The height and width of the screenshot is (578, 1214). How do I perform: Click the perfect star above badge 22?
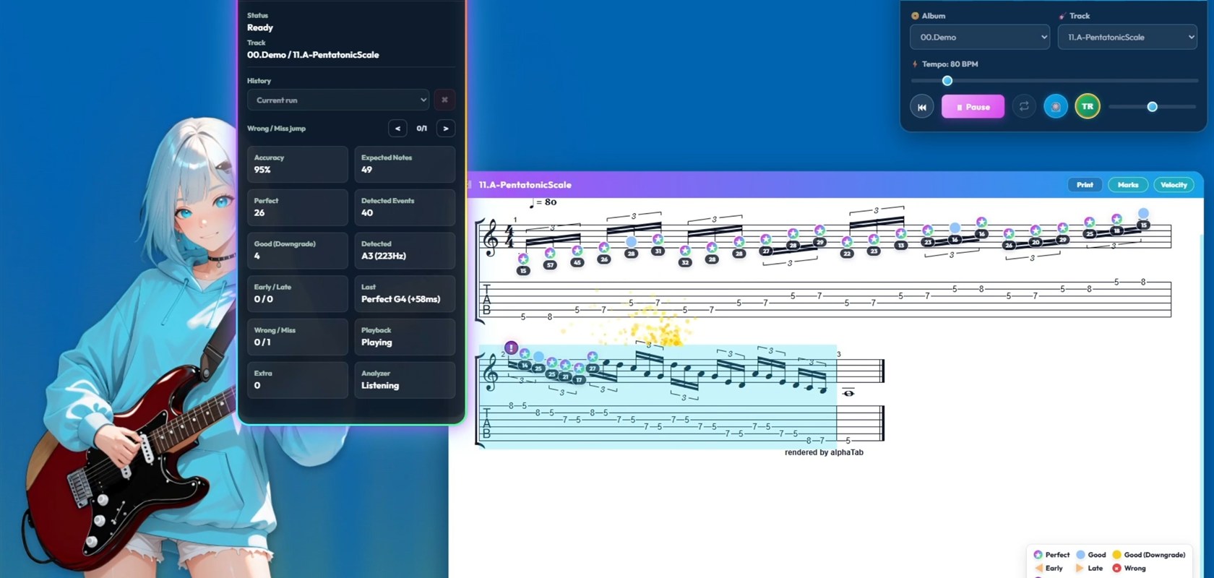tap(846, 241)
